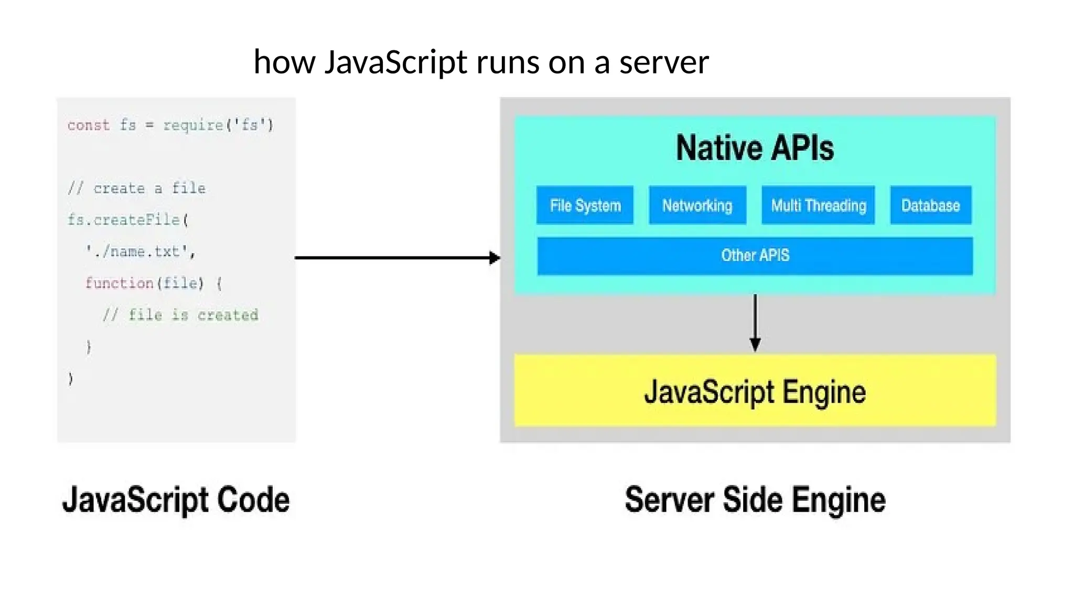The image size is (1074, 604).
Task: Click the Native APIs heading
Action: tap(755, 148)
